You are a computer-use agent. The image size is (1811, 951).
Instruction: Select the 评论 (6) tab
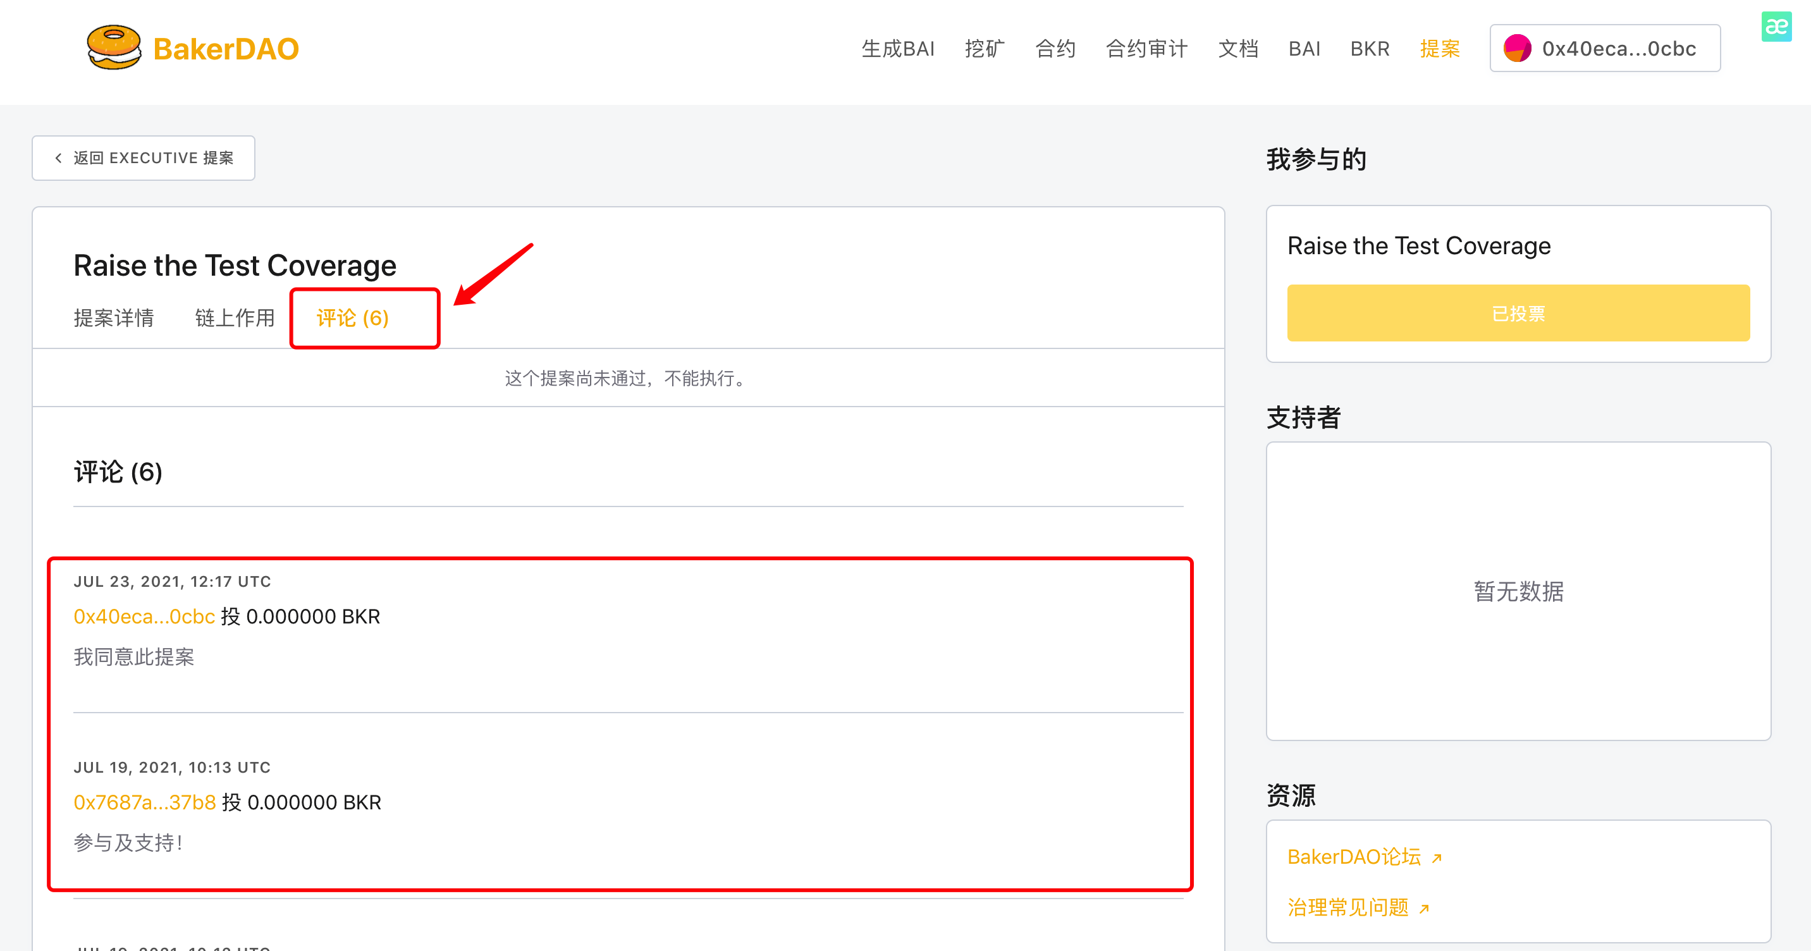[353, 317]
